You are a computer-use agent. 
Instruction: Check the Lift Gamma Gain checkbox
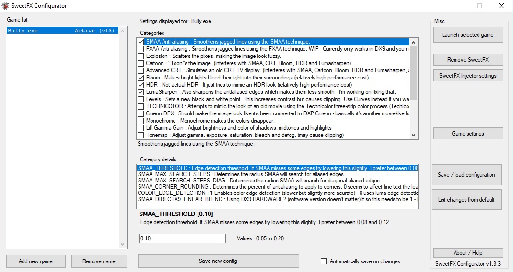tap(140, 128)
